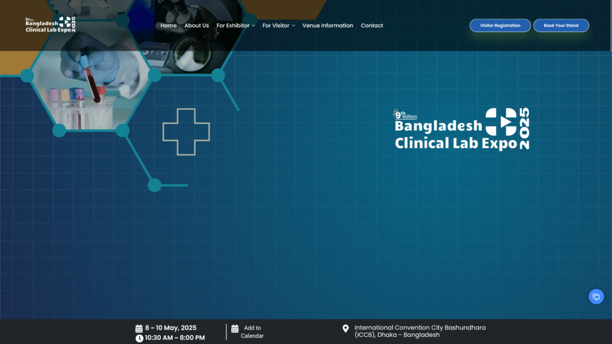This screenshot has width=612, height=344.
Task: Click the large Bangladesh Clinical Lab Expo 2025 banner logo
Action: click(x=462, y=129)
